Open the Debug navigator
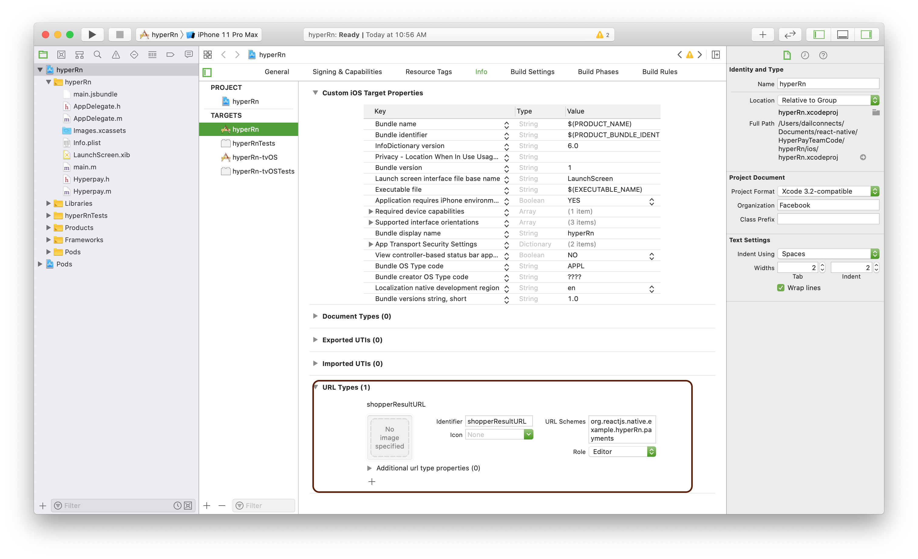Screen dimensions: 918x559 click(152, 55)
